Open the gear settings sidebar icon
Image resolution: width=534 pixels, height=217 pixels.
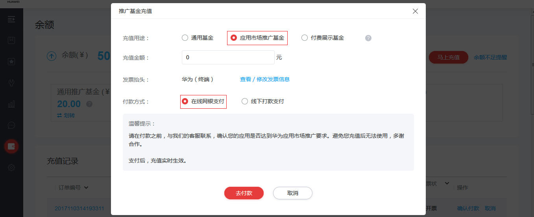[x=11, y=168]
